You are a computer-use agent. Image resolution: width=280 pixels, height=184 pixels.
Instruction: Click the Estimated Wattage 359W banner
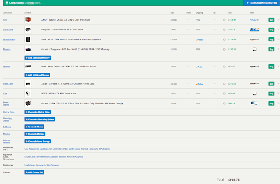pyautogui.click(x=261, y=3)
